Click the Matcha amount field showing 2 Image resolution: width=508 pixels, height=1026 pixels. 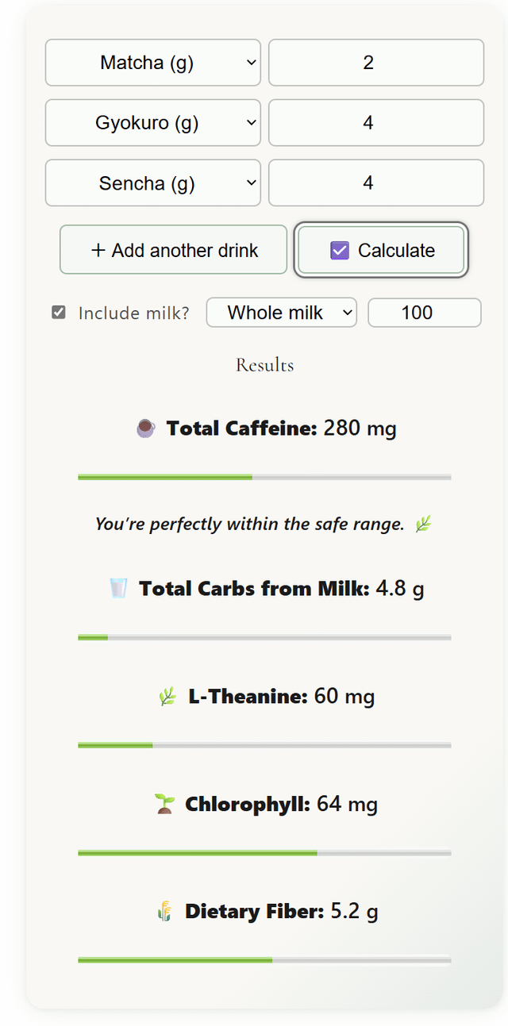tap(376, 63)
